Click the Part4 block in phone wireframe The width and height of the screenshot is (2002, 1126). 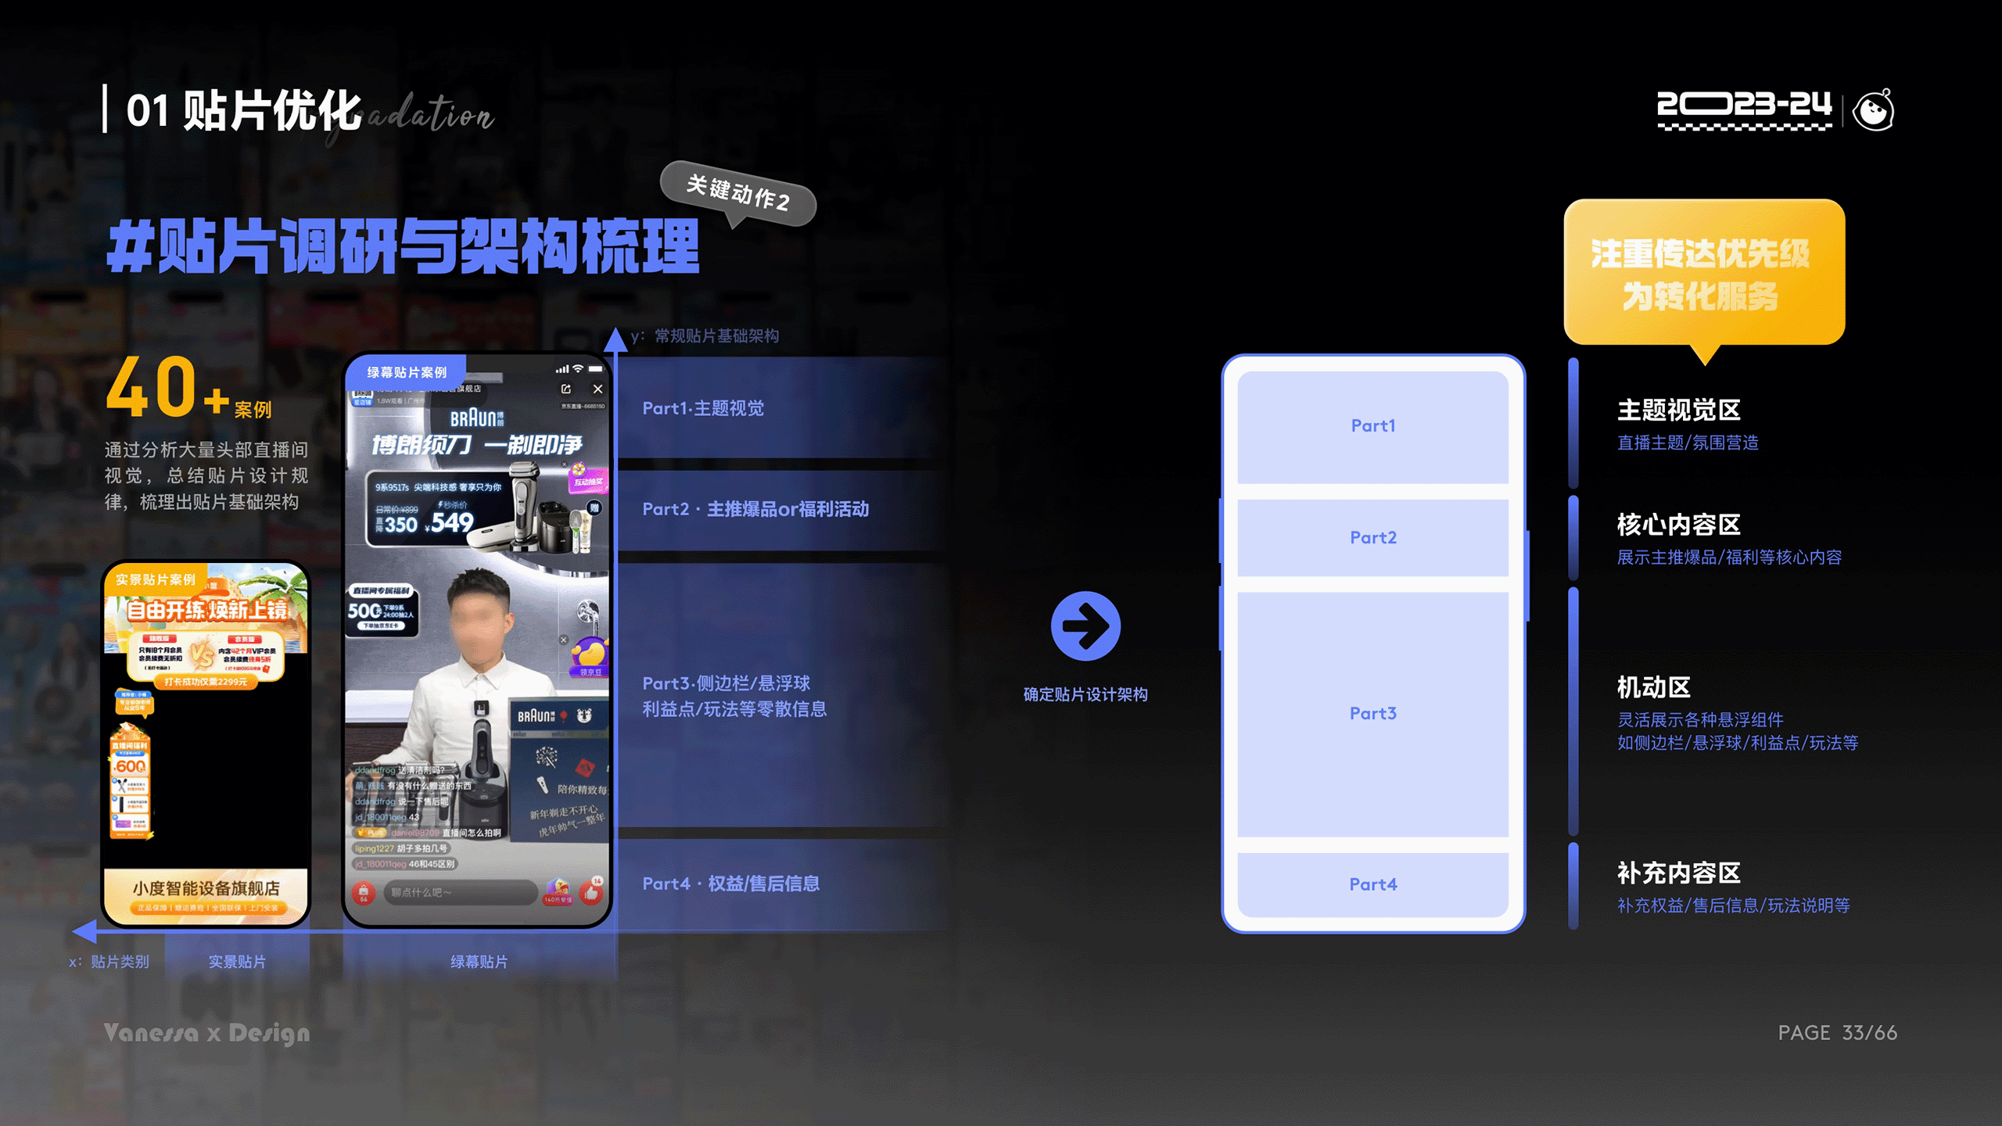1372,884
